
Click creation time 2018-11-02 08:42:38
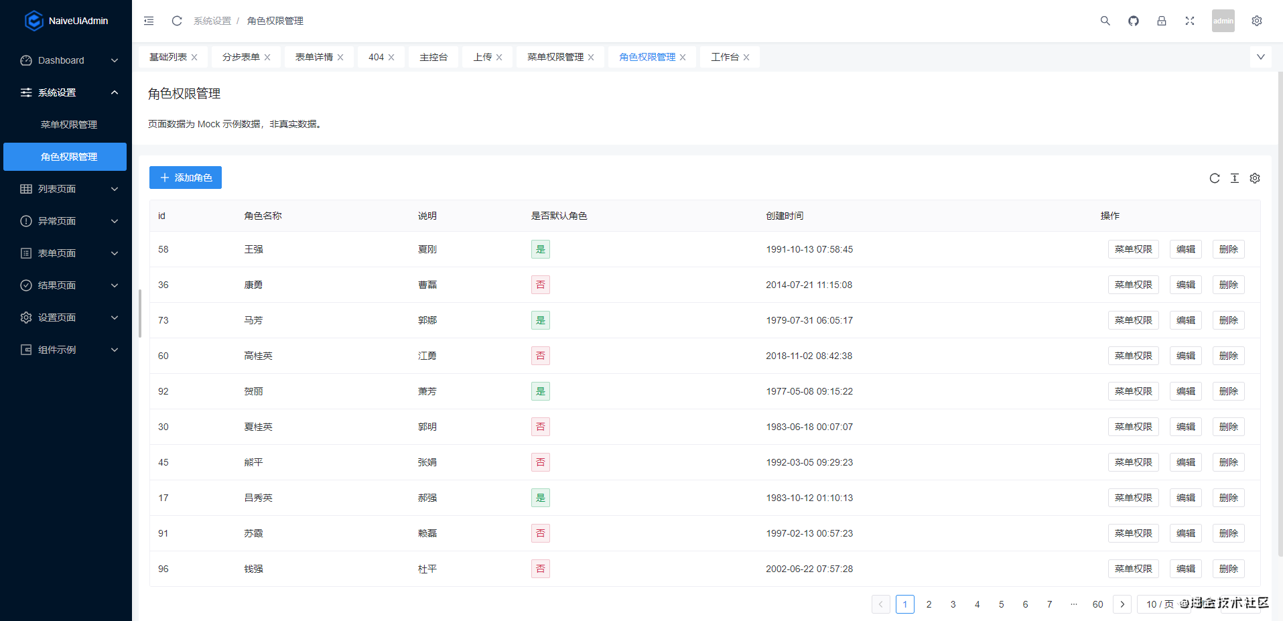point(809,356)
